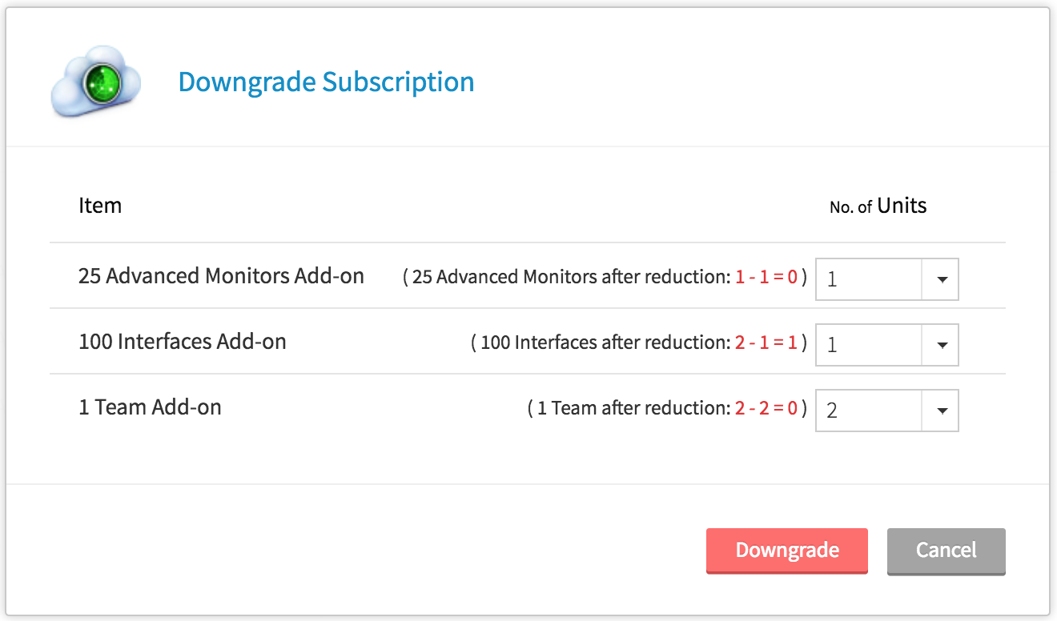The width and height of the screenshot is (1057, 621).
Task: Open units selector showing 1 for Advanced Monitors
Action: 870,279
